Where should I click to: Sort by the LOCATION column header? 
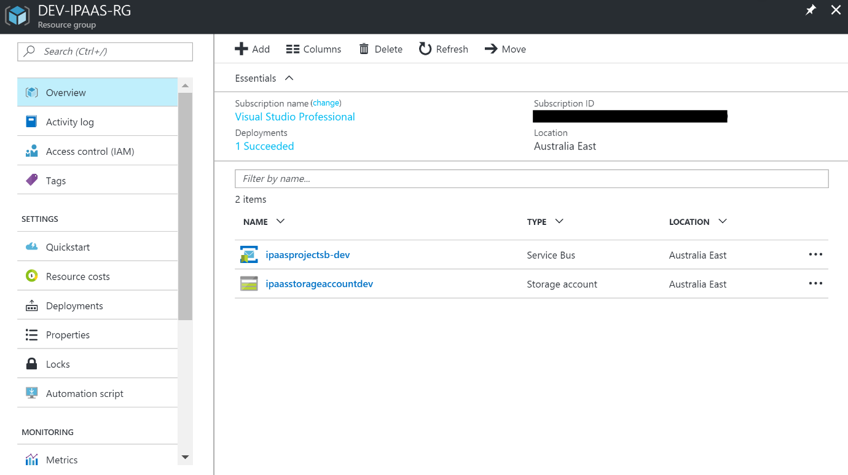698,222
